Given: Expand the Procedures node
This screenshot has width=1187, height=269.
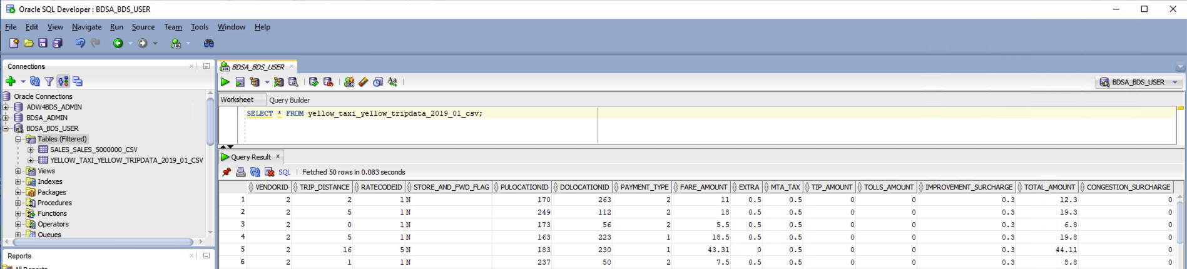Looking at the screenshot, I should (18, 203).
